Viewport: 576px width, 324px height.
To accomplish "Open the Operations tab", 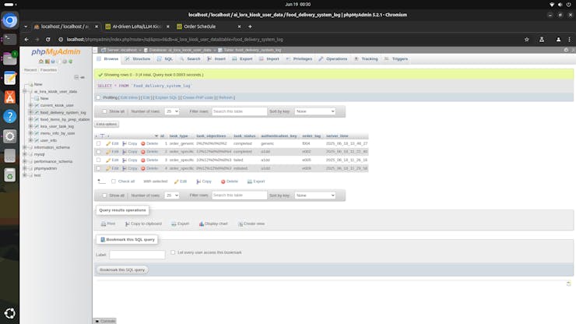I will click(x=333, y=59).
